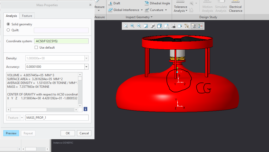
Task: Toggle the Annotation Display icon
Action: [194, 26]
